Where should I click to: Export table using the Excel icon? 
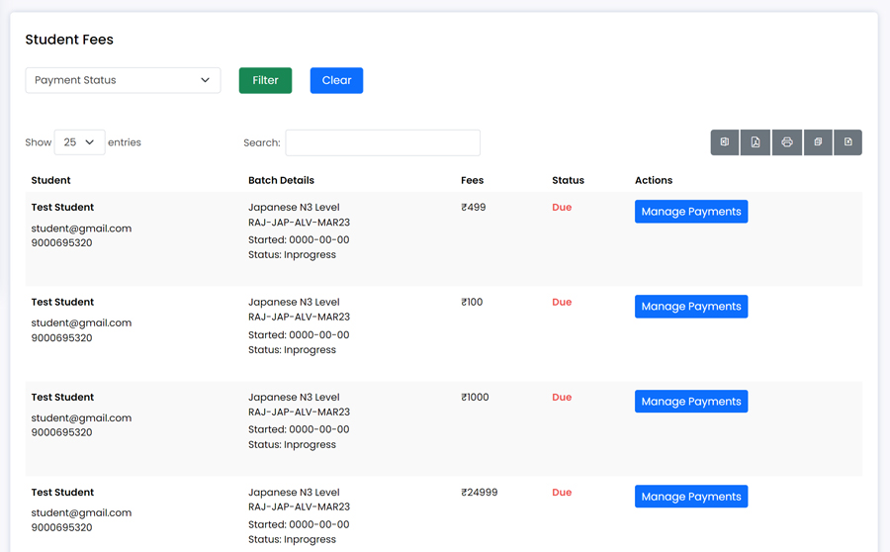(725, 142)
